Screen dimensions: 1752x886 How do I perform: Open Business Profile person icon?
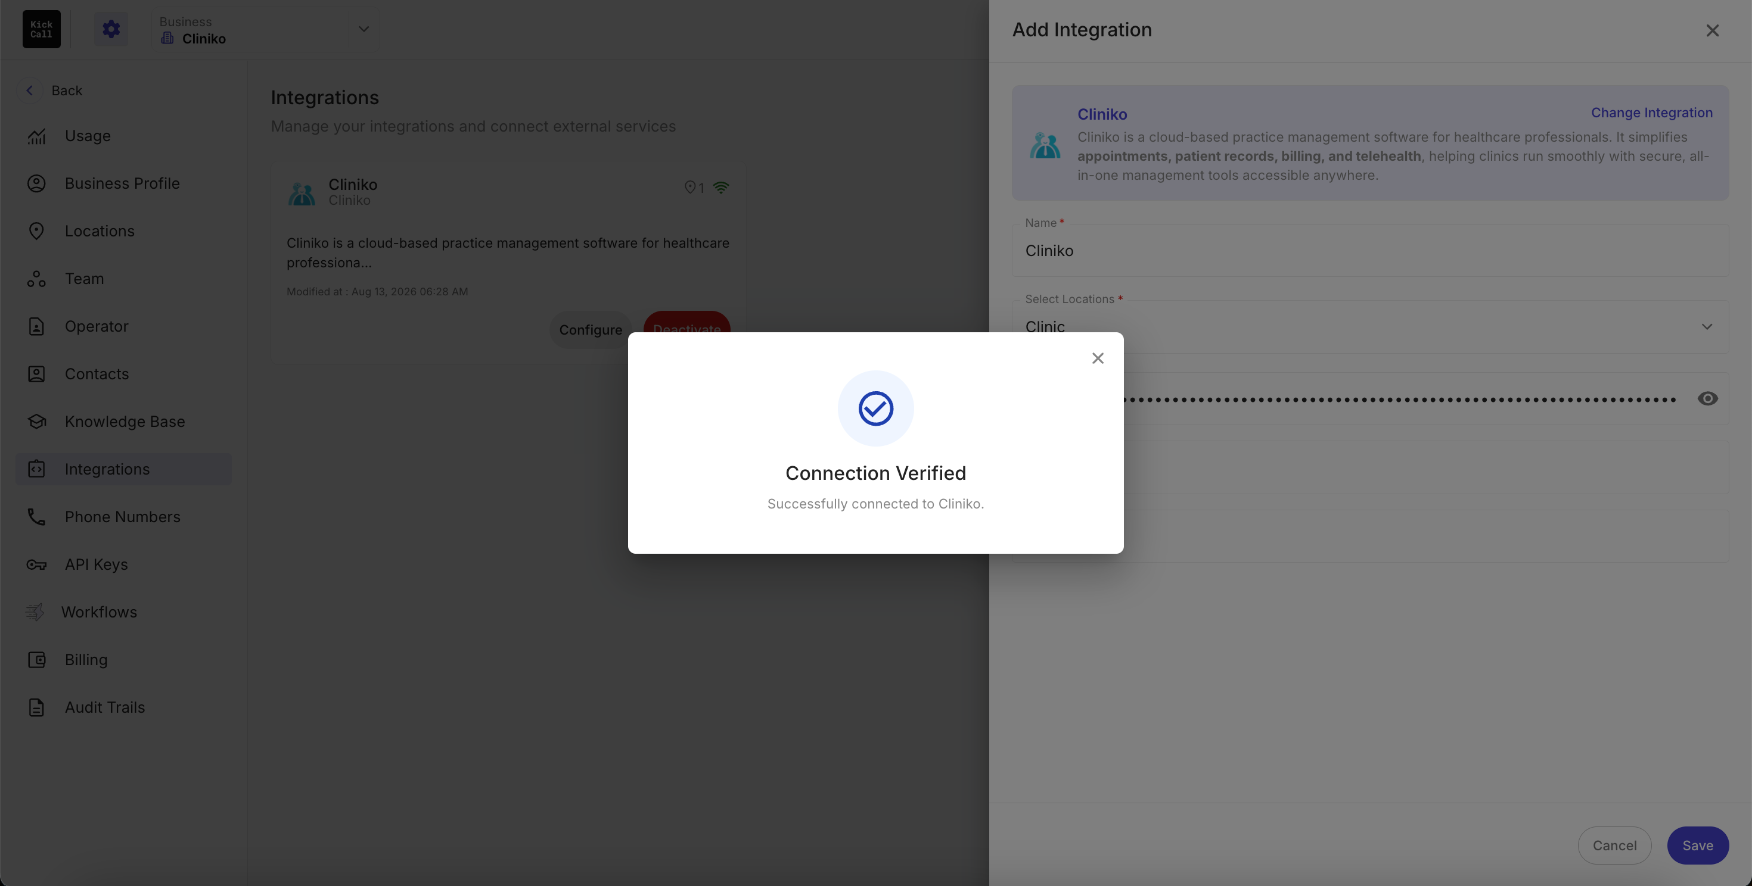[37, 183]
